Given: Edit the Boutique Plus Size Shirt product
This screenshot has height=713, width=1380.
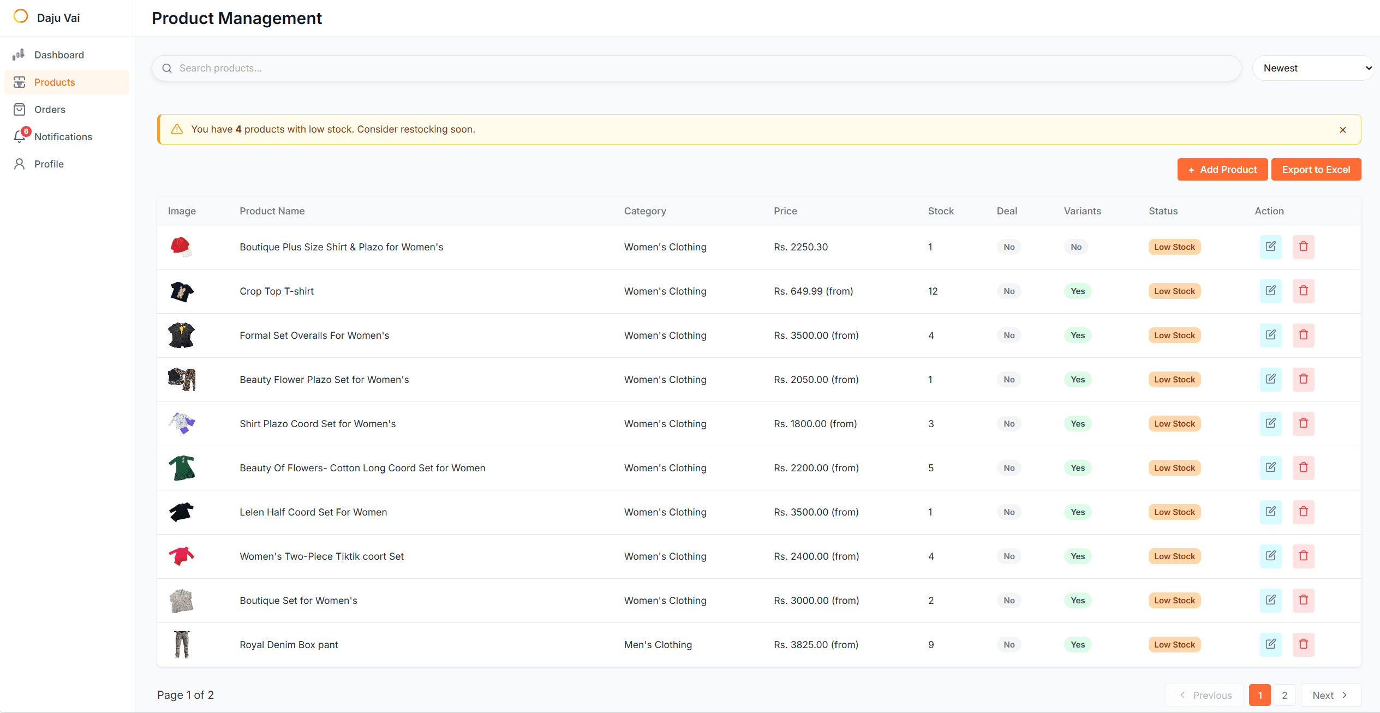Looking at the screenshot, I should click(1270, 247).
